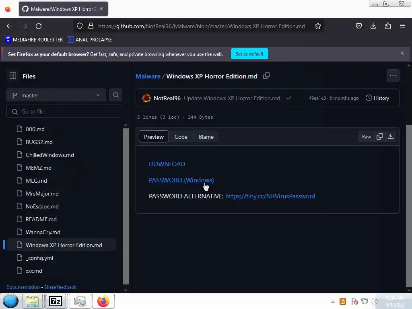The image size is (412, 309).
Task: Open the PASSWORD (Windows) link
Action: (x=181, y=180)
